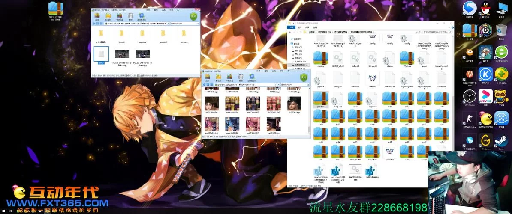Open Operation menu in ptexture 360zip window

(x=266, y=71)
